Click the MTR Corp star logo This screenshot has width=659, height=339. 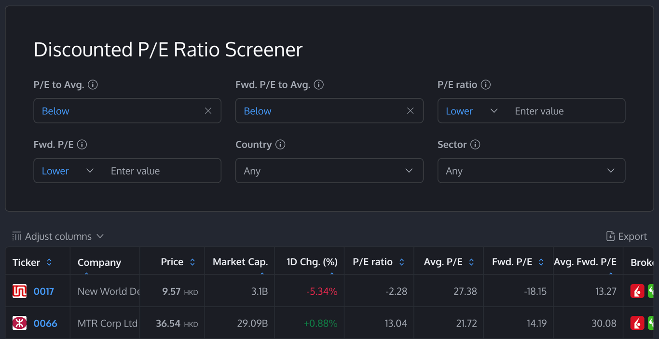point(19,323)
